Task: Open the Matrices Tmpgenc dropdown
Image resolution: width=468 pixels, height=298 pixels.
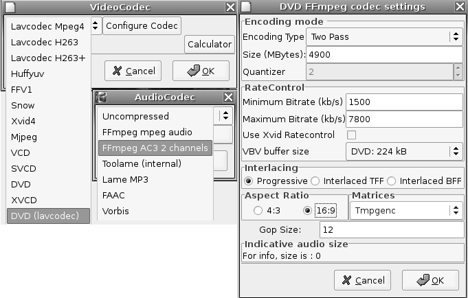Action: pos(406,211)
